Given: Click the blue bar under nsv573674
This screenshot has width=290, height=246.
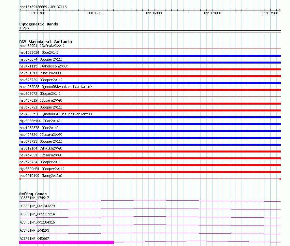Looking at the screenshot, I should pyautogui.click(x=150, y=63).
